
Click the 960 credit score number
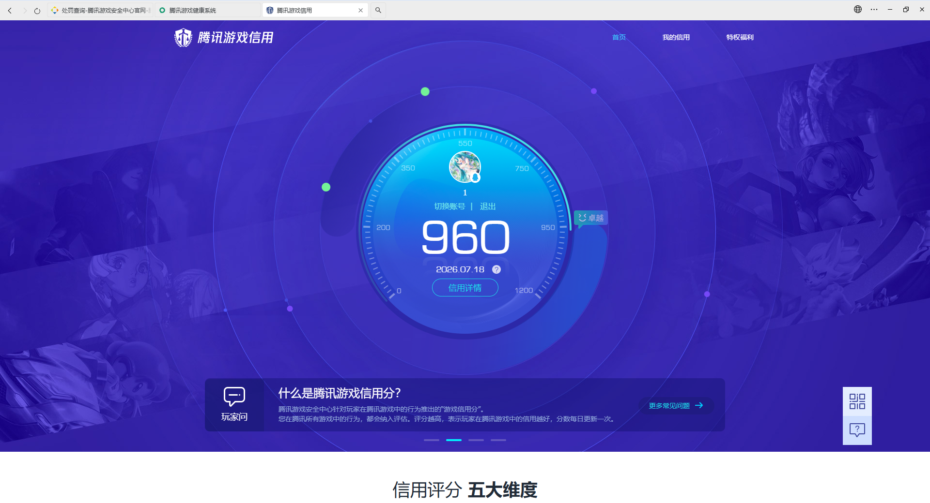[x=465, y=237]
